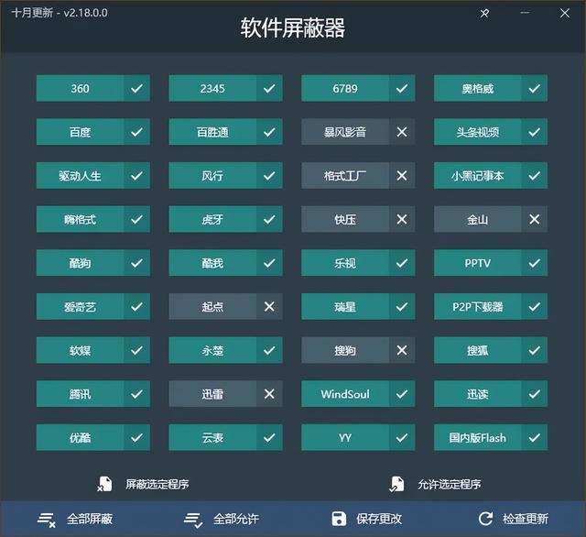Click the save floppy disk icon
Image resolution: width=586 pixels, height=537 pixels.
[339, 519]
